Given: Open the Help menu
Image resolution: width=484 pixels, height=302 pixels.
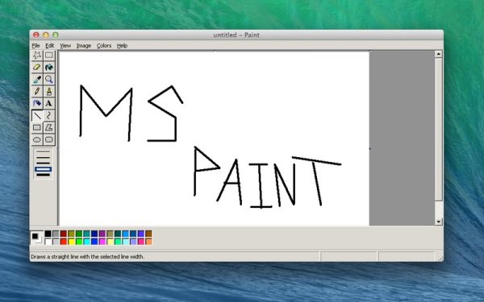Looking at the screenshot, I should click(x=122, y=46).
